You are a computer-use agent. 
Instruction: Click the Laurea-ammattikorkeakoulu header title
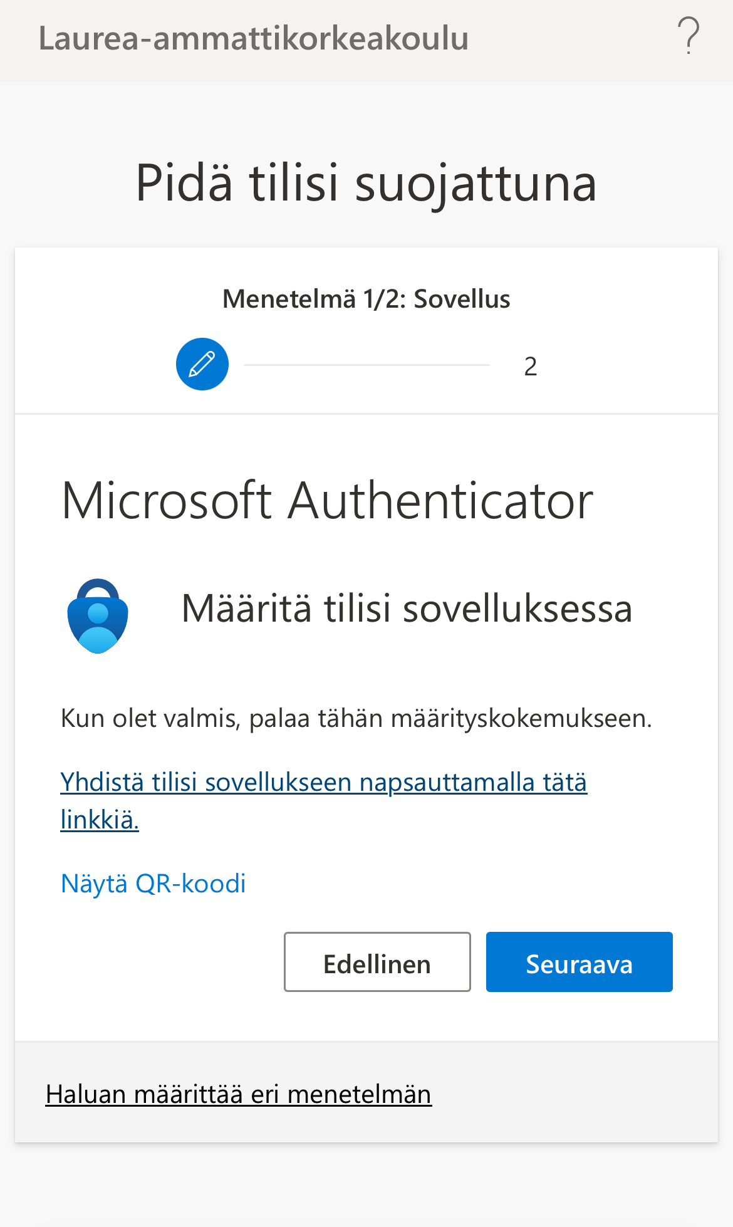[254, 38]
